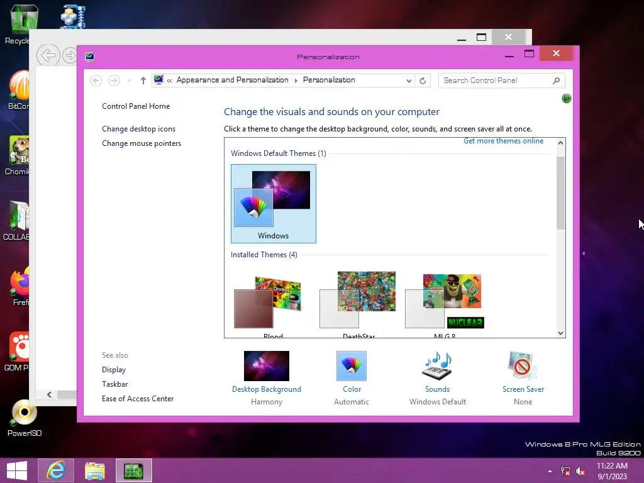This screenshot has height=483, width=644.
Task: Open the Start button
Action: click(17, 470)
